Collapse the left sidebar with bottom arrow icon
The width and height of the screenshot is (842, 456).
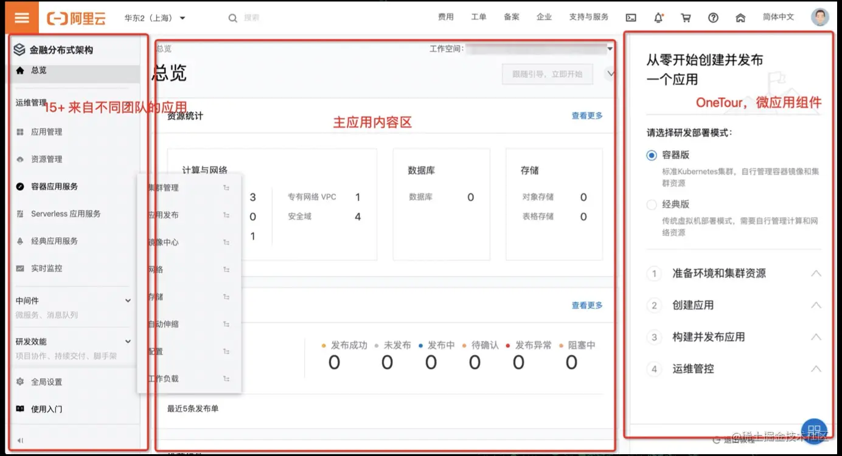(20, 440)
